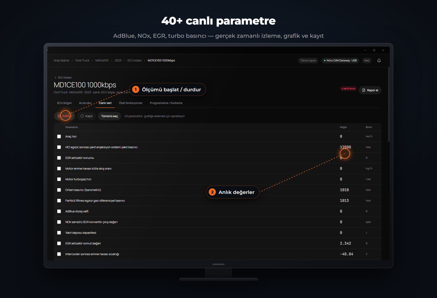This screenshot has height=298, width=437.
Task: Open the "Programlama / Kodlama" tab
Action: [x=166, y=103]
